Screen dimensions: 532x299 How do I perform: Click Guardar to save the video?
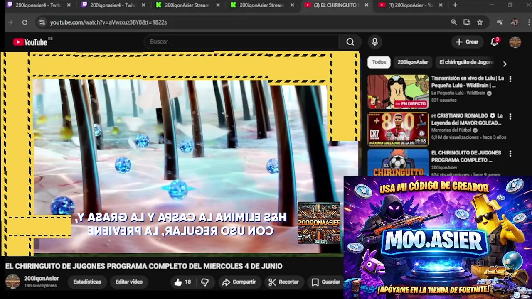click(x=326, y=282)
